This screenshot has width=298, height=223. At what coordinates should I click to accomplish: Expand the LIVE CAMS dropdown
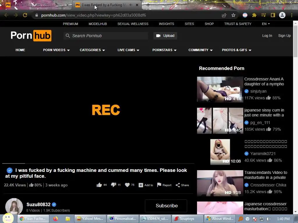tap(128, 50)
